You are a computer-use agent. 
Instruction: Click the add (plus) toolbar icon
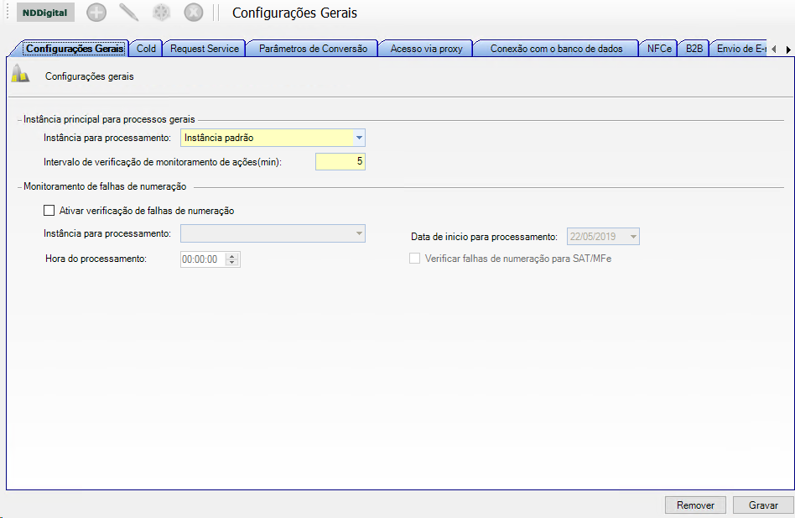96,13
